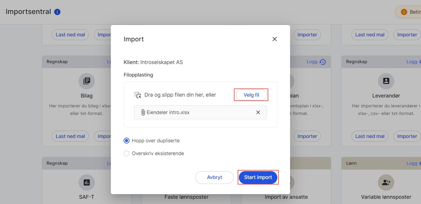Click the Leverandør contact icon
Viewport: 421px width, 204px height.
point(386,81)
